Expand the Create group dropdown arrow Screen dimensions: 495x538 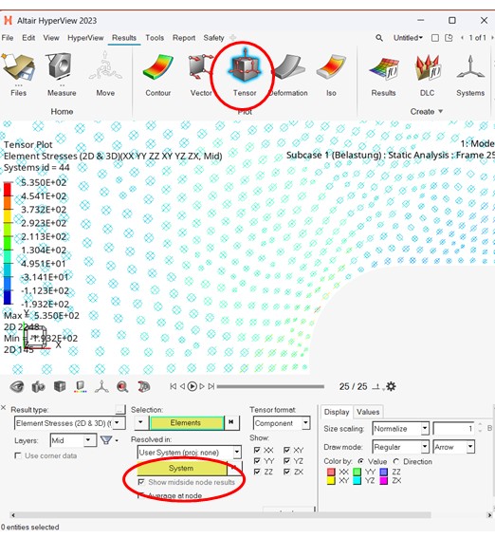pos(441,112)
